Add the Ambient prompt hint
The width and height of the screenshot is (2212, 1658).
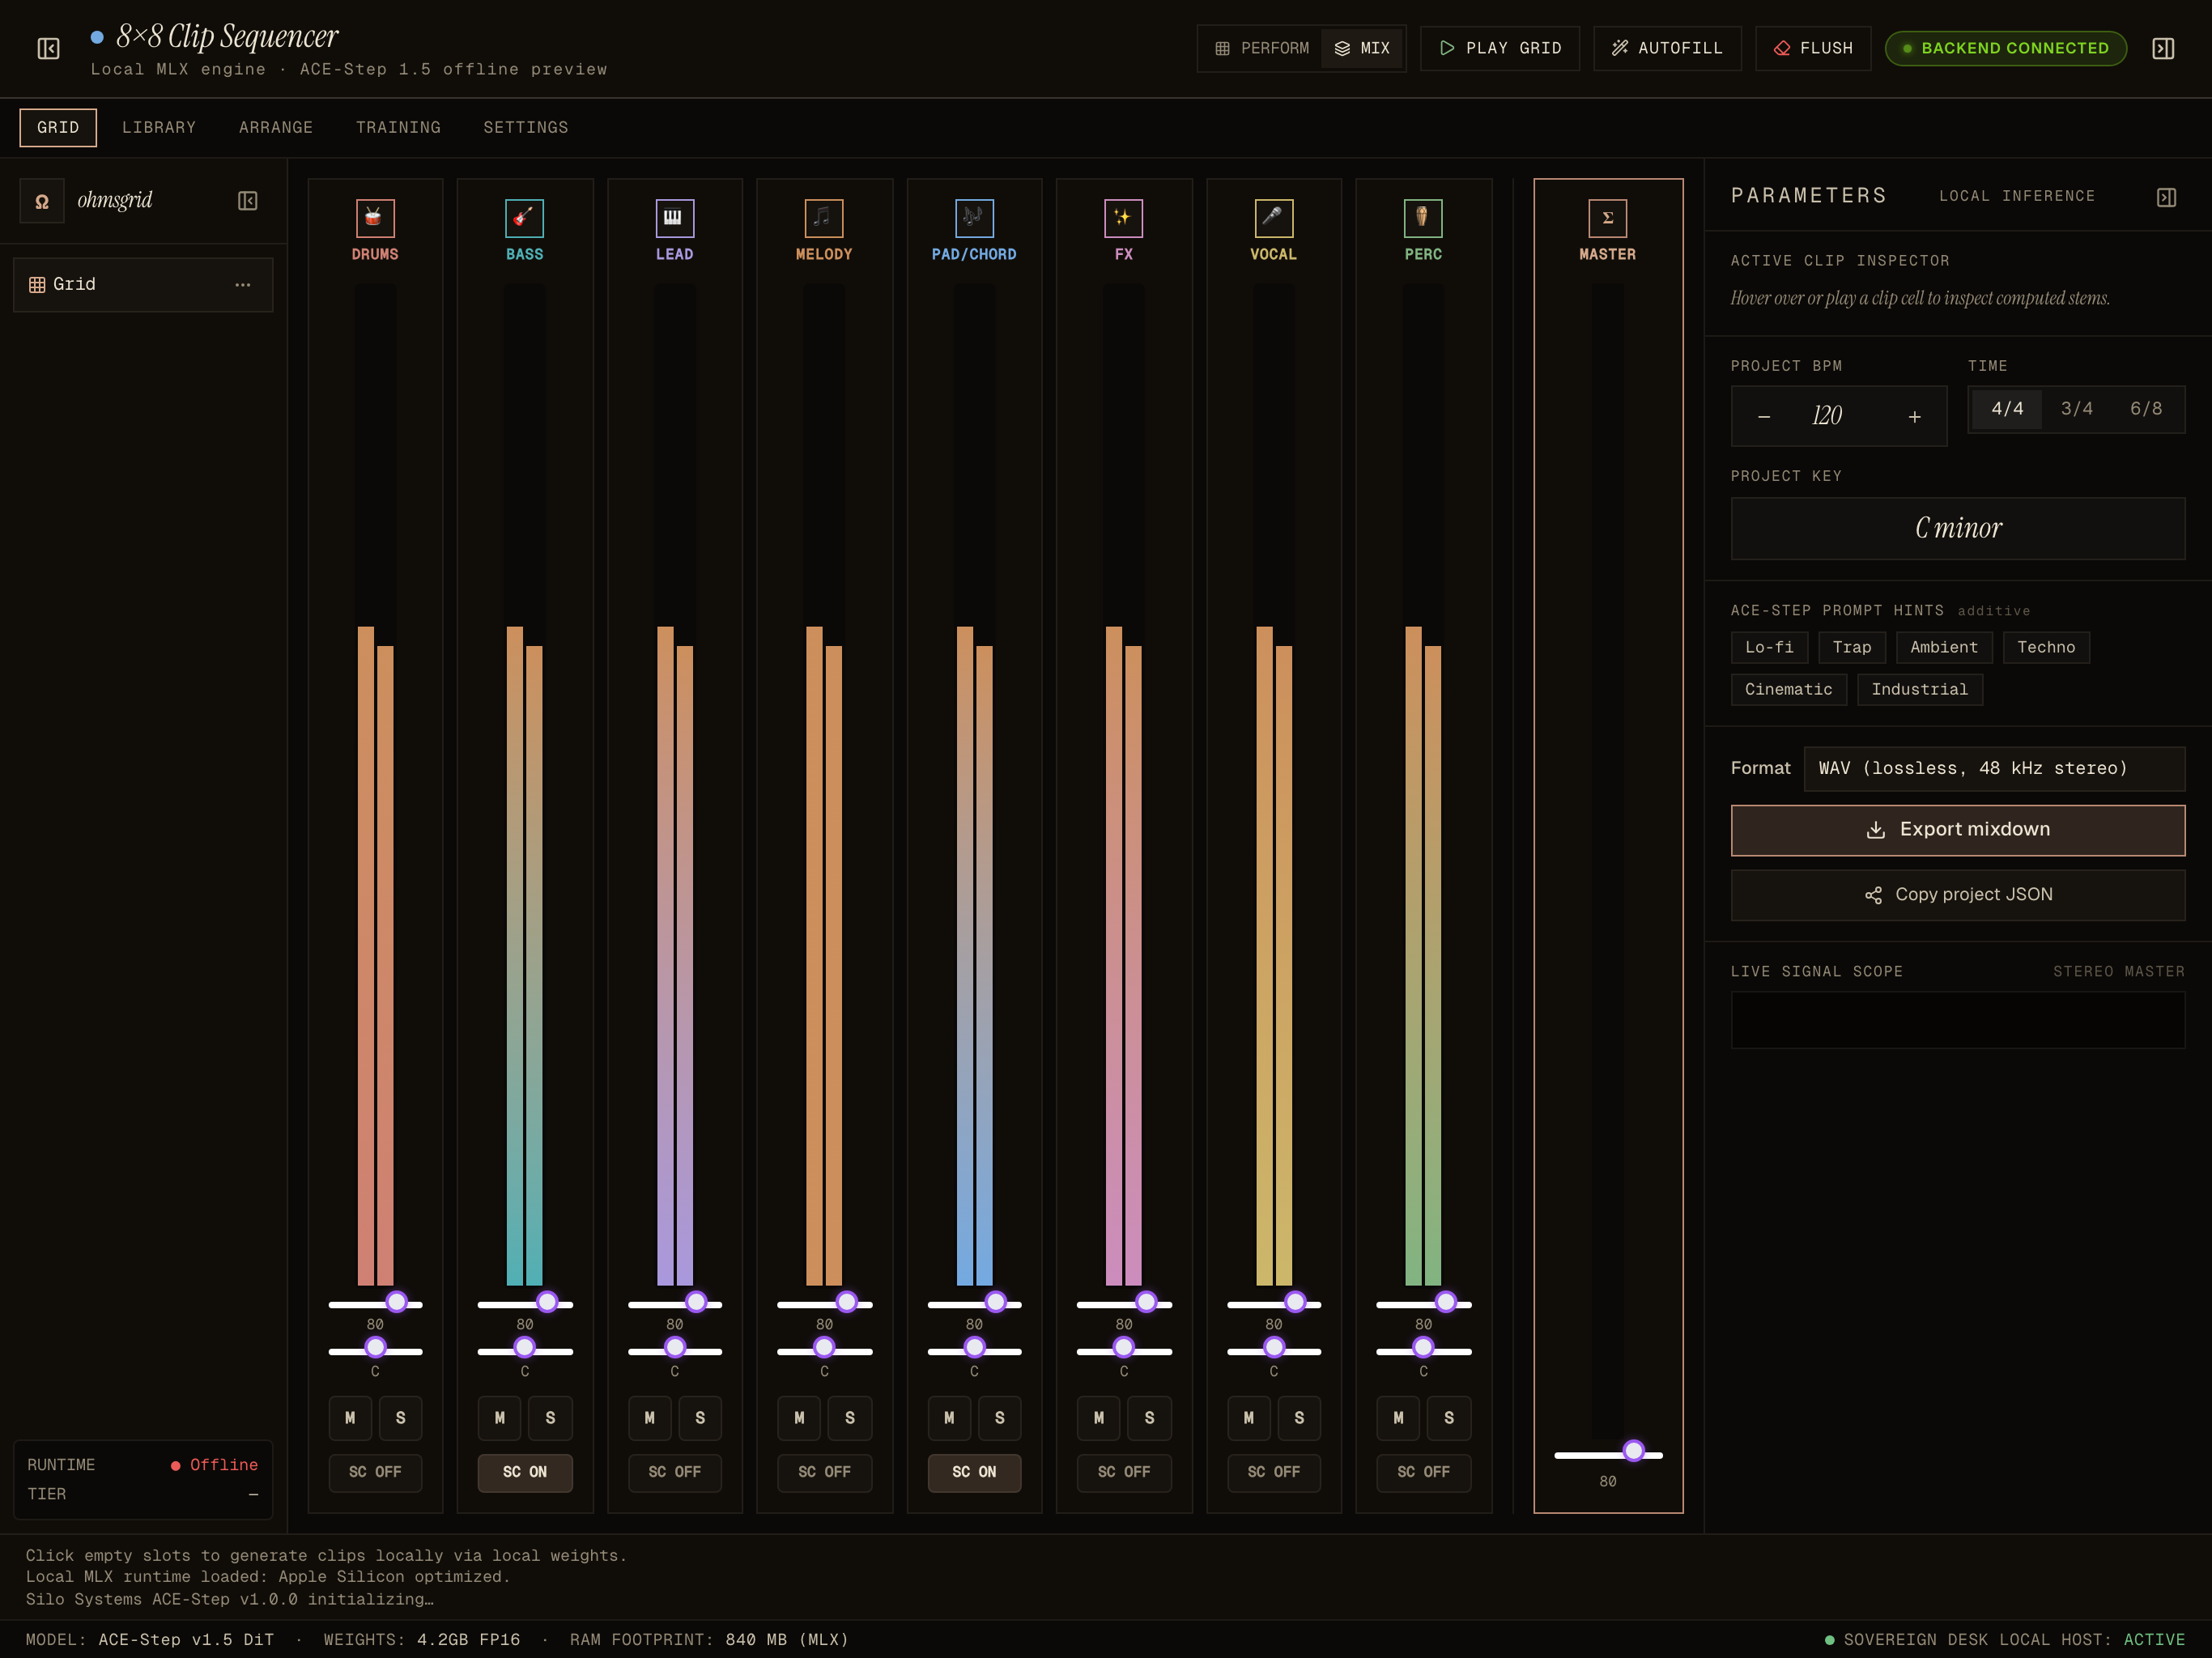point(1943,647)
